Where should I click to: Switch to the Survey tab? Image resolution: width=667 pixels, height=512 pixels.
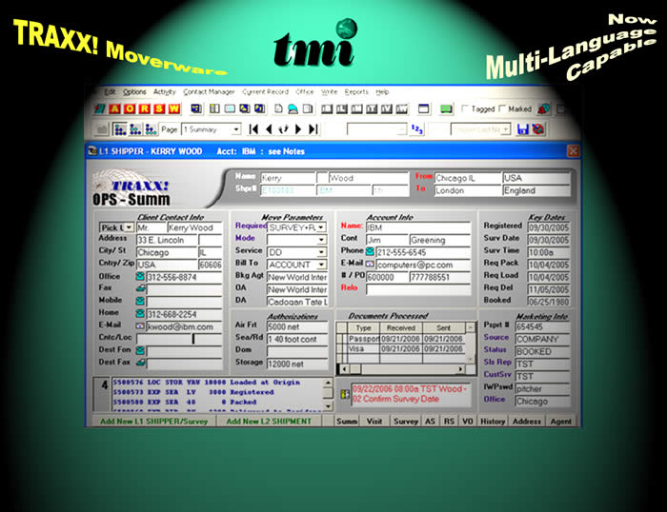tap(405, 421)
